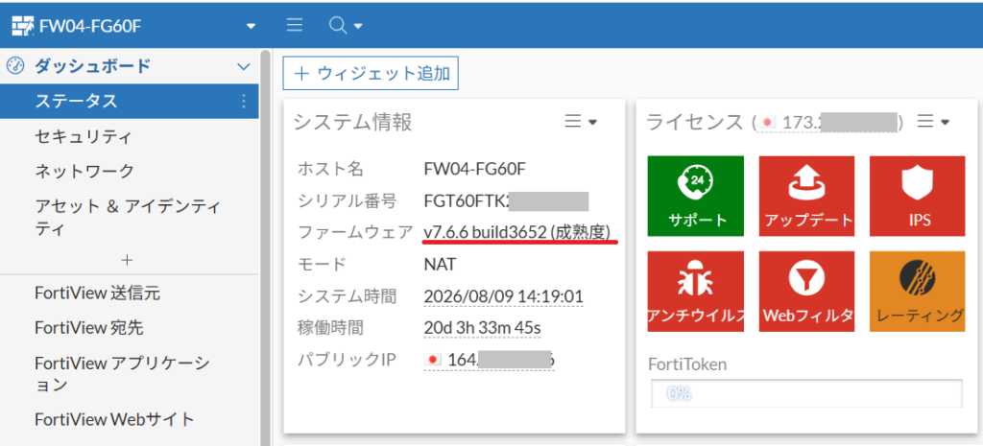Click the レーティング license tile
983x446 pixels.
tap(918, 292)
